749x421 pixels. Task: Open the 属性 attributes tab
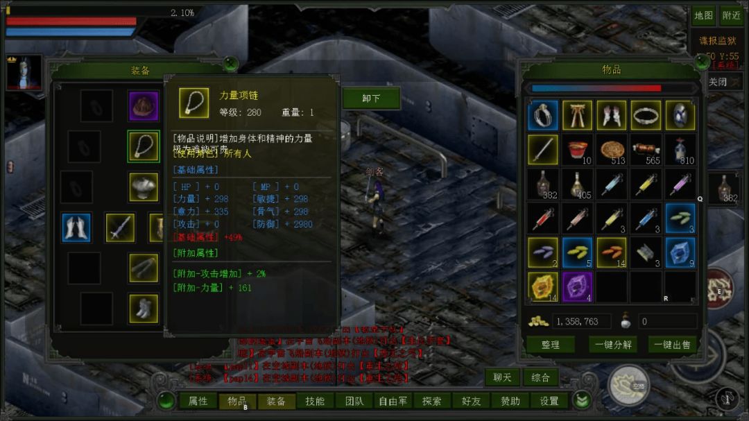click(x=198, y=401)
